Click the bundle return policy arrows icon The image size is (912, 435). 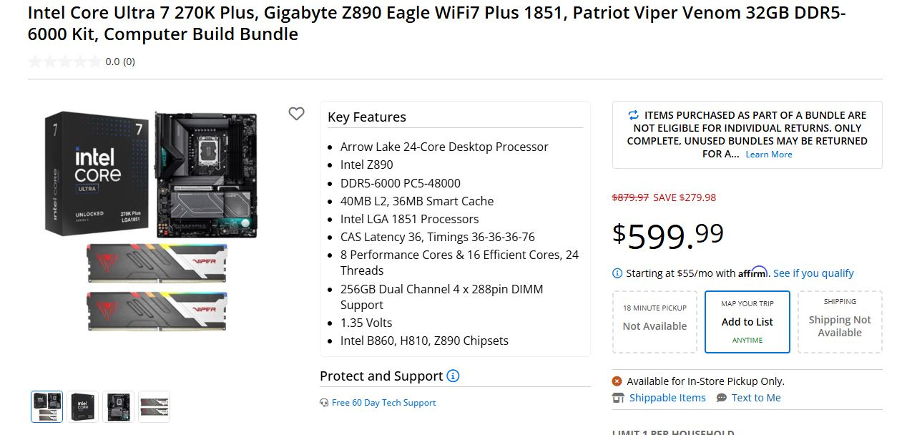633,115
